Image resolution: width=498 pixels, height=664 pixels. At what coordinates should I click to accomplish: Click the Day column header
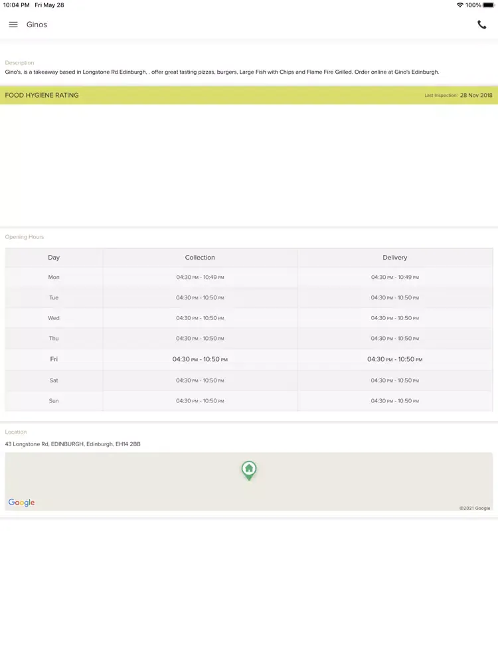coord(54,258)
